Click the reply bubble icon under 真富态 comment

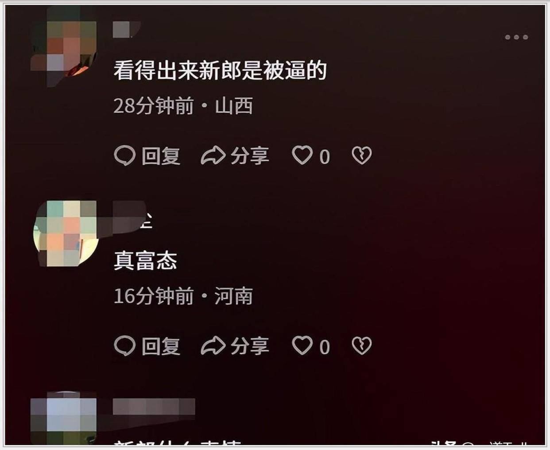pyautogui.click(x=124, y=346)
